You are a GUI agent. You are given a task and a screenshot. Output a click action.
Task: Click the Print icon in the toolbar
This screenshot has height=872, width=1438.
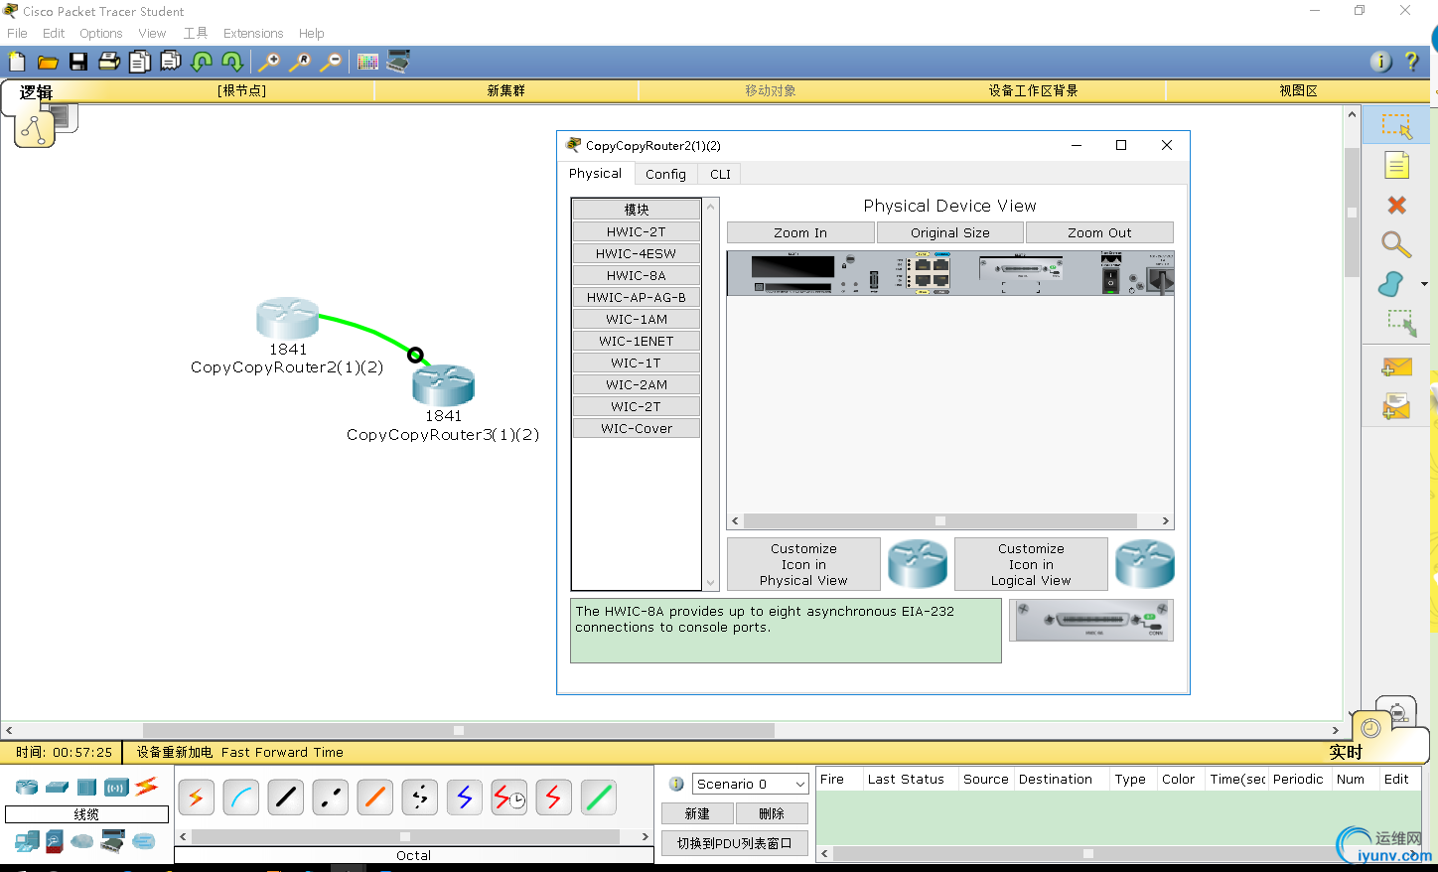[109, 62]
